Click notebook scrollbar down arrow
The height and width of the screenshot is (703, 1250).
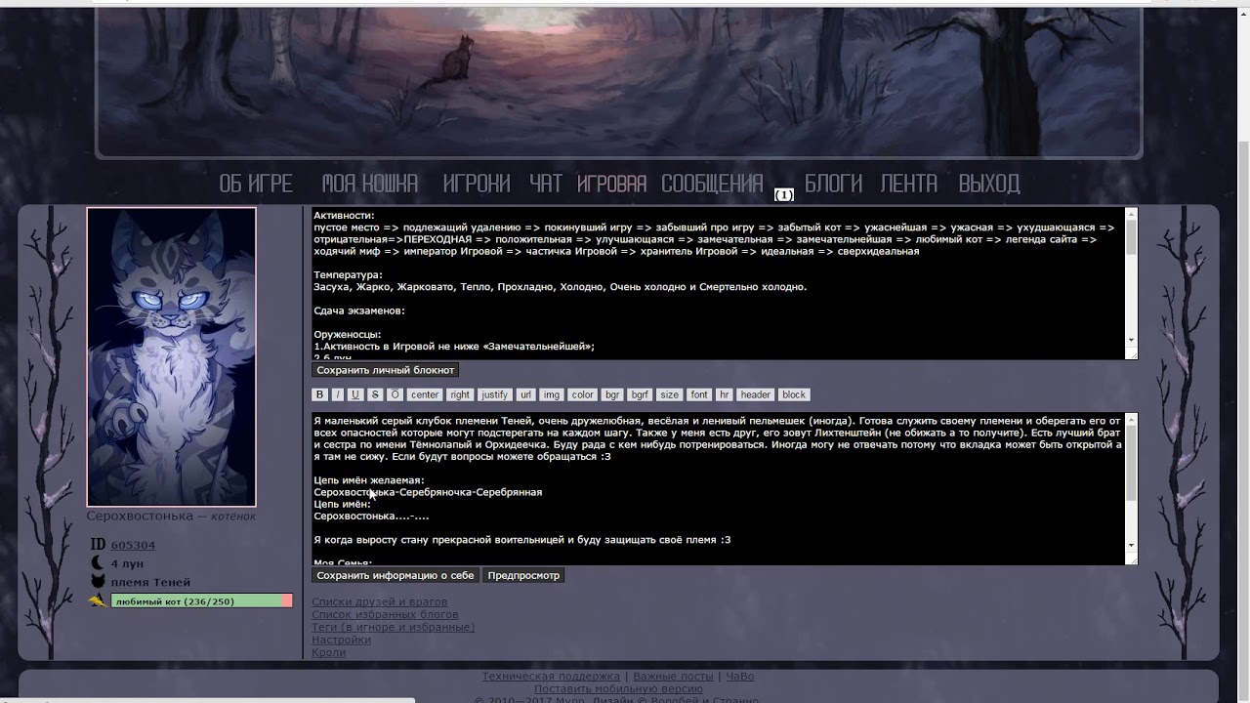coord(1131,340)
